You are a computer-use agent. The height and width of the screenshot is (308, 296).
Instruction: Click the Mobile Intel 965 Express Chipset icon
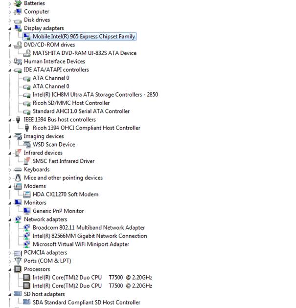[x=27, y=36]
